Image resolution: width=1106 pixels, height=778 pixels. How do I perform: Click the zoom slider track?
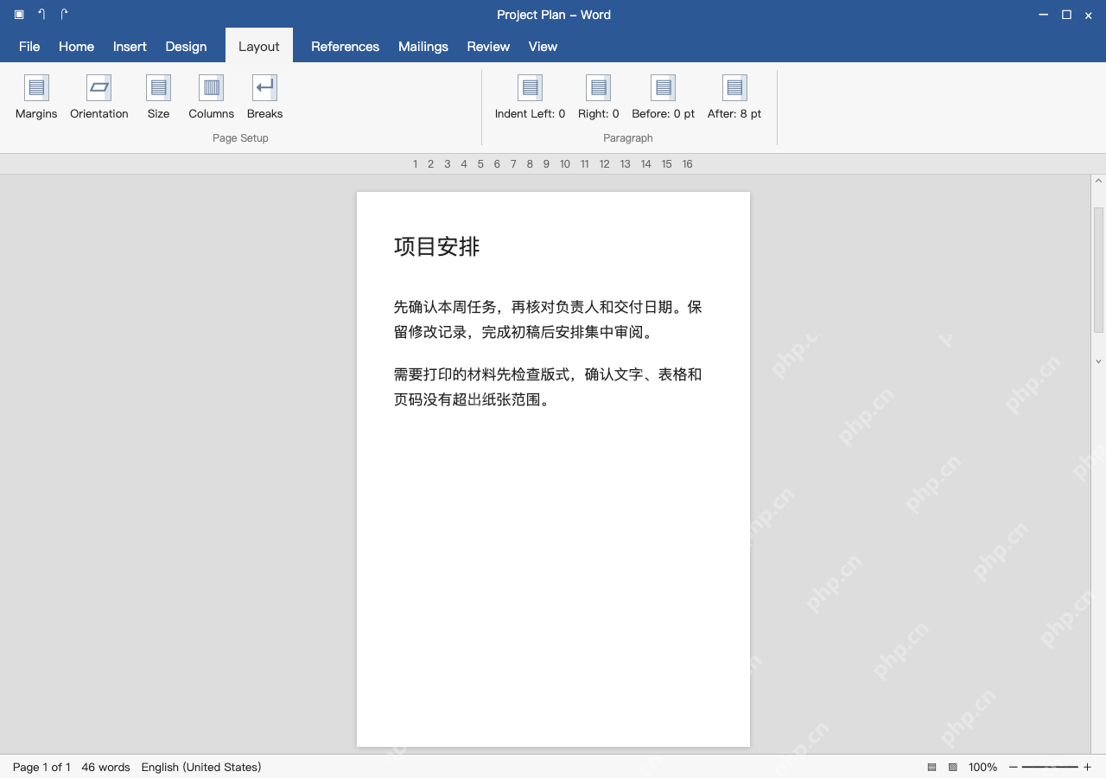click(1050, 768)
